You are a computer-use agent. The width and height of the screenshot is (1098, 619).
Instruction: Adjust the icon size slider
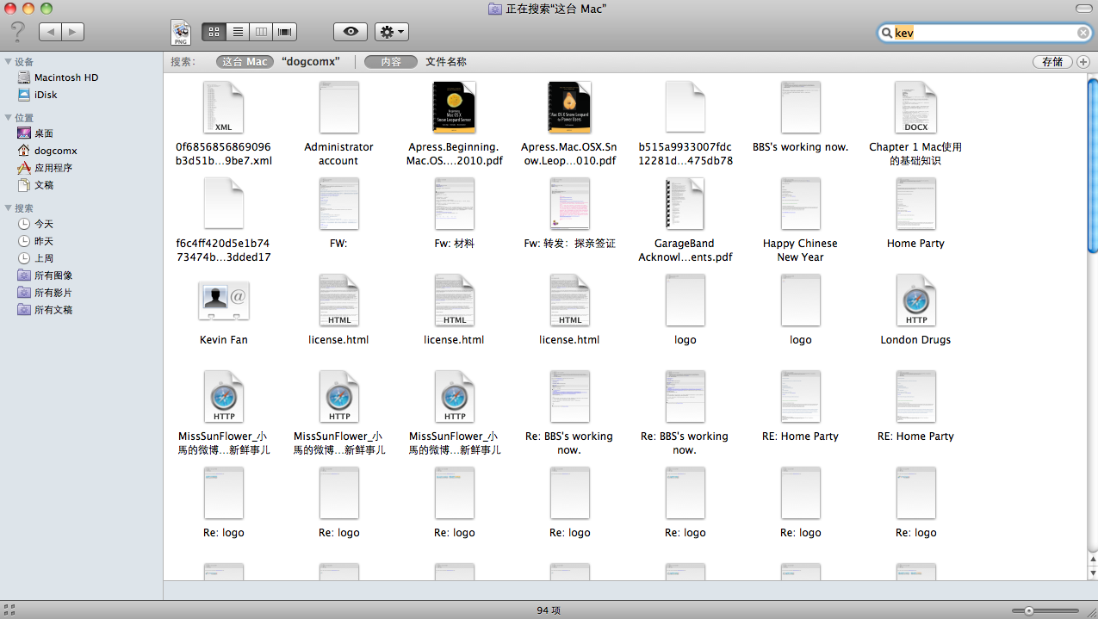[1028, 610]
